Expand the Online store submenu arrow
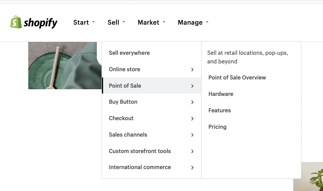The height and width of the screenshot is (191, 323). click(x=192, y=70)
